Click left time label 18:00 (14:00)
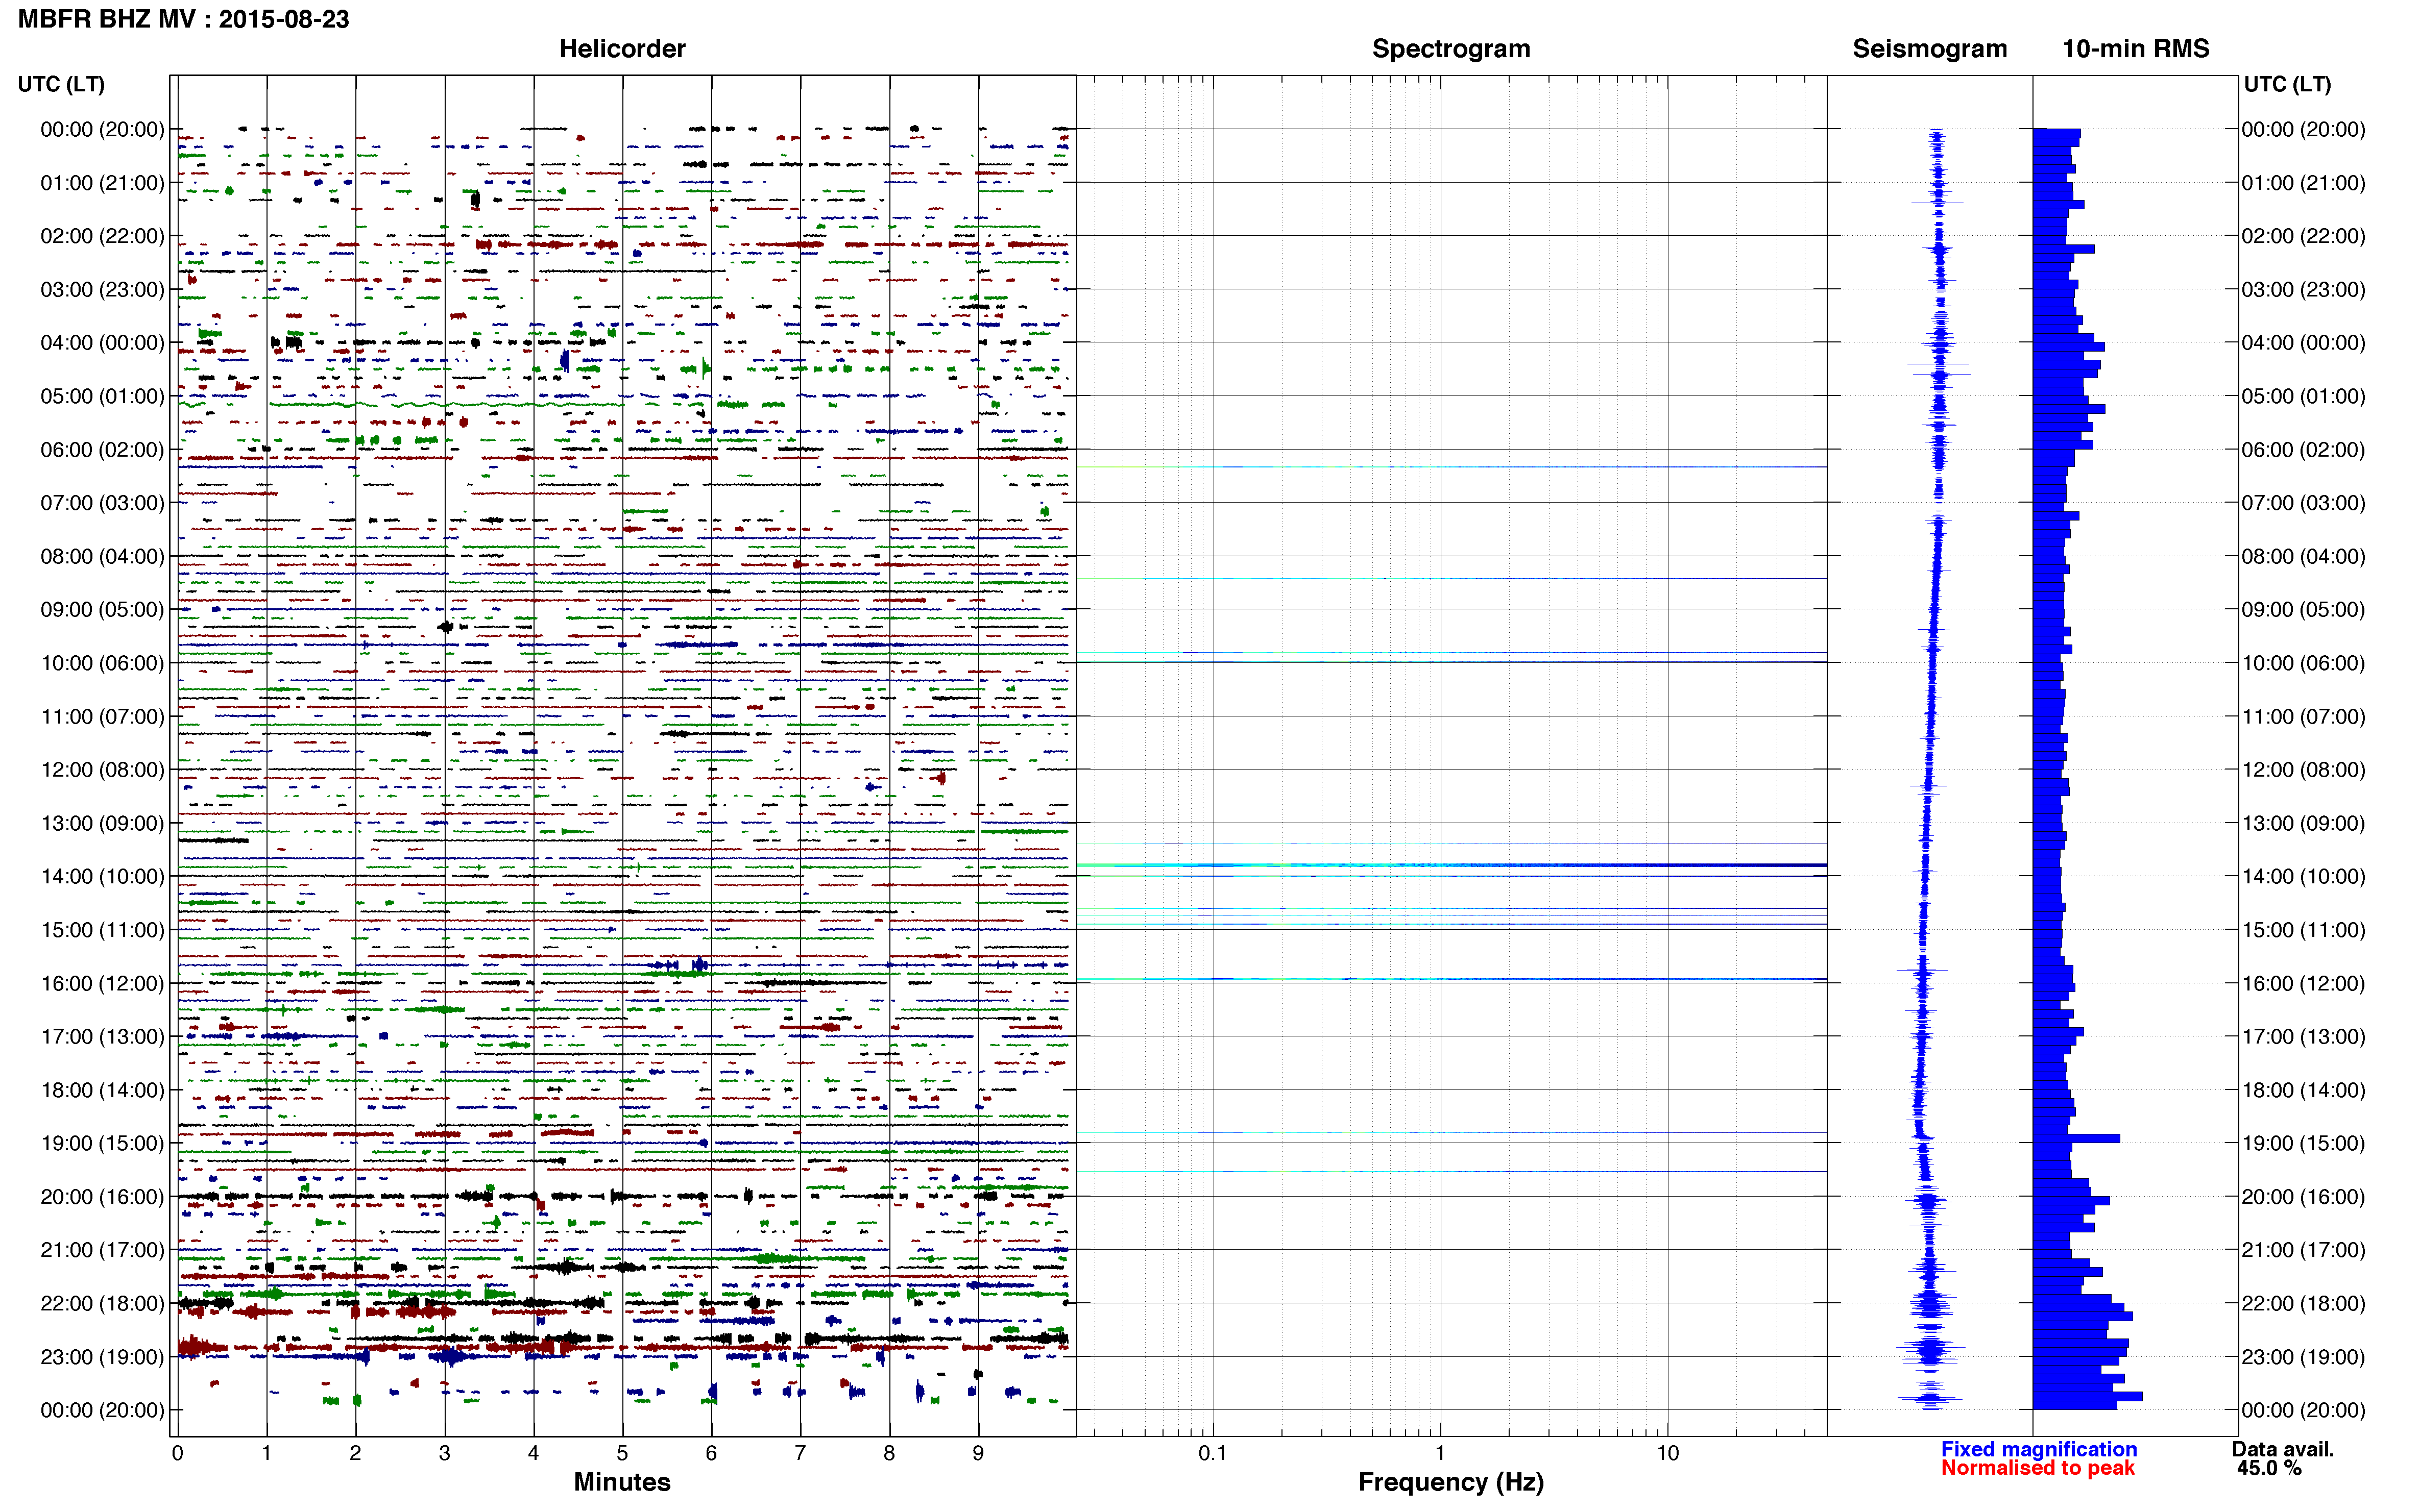 click(x=102, y=1090)
